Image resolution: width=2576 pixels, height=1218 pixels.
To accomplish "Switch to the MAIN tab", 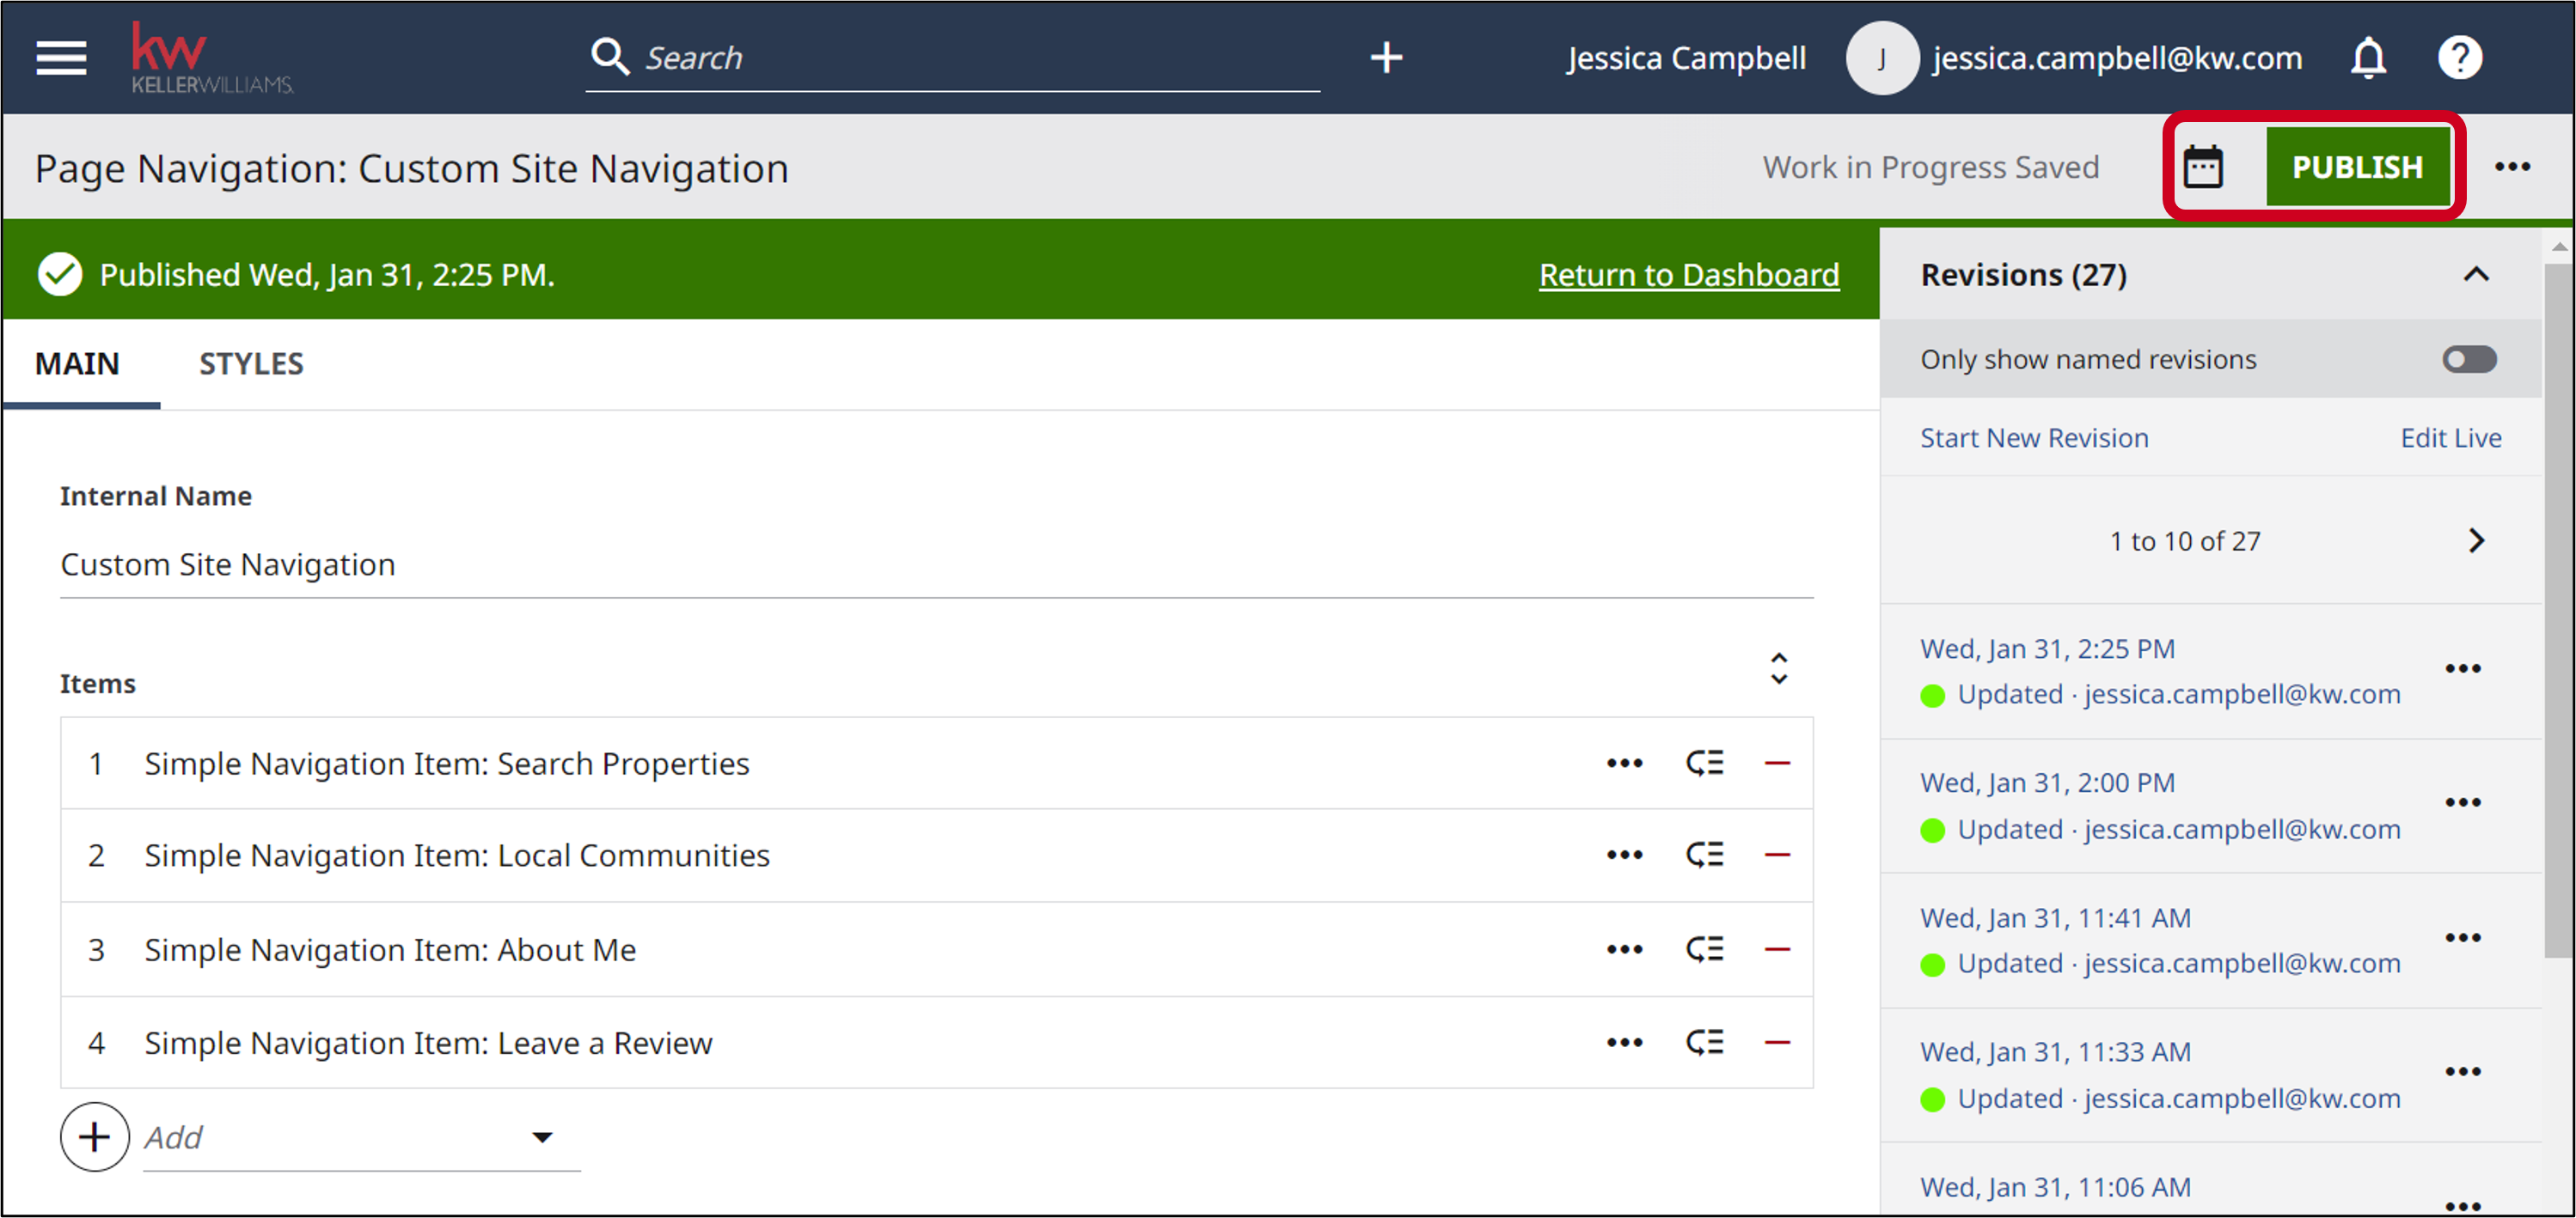I will pos(77,363).
